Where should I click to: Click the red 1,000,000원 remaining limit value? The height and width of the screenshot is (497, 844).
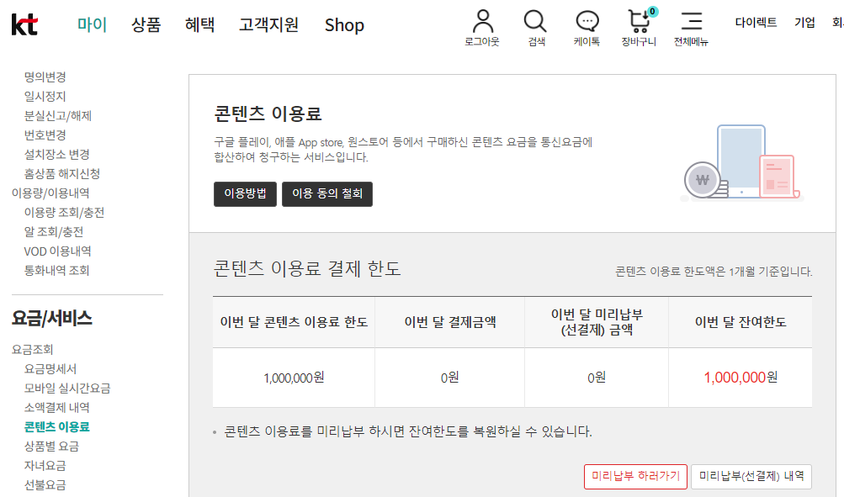pos(740,378)
